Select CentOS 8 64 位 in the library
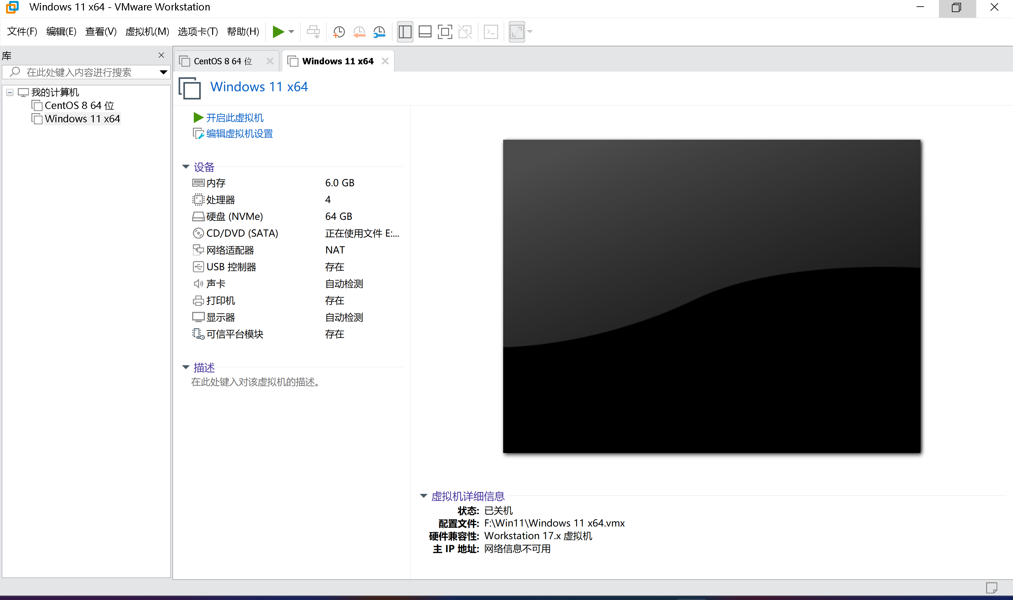 pyautogui.click(x=79, y=105)
